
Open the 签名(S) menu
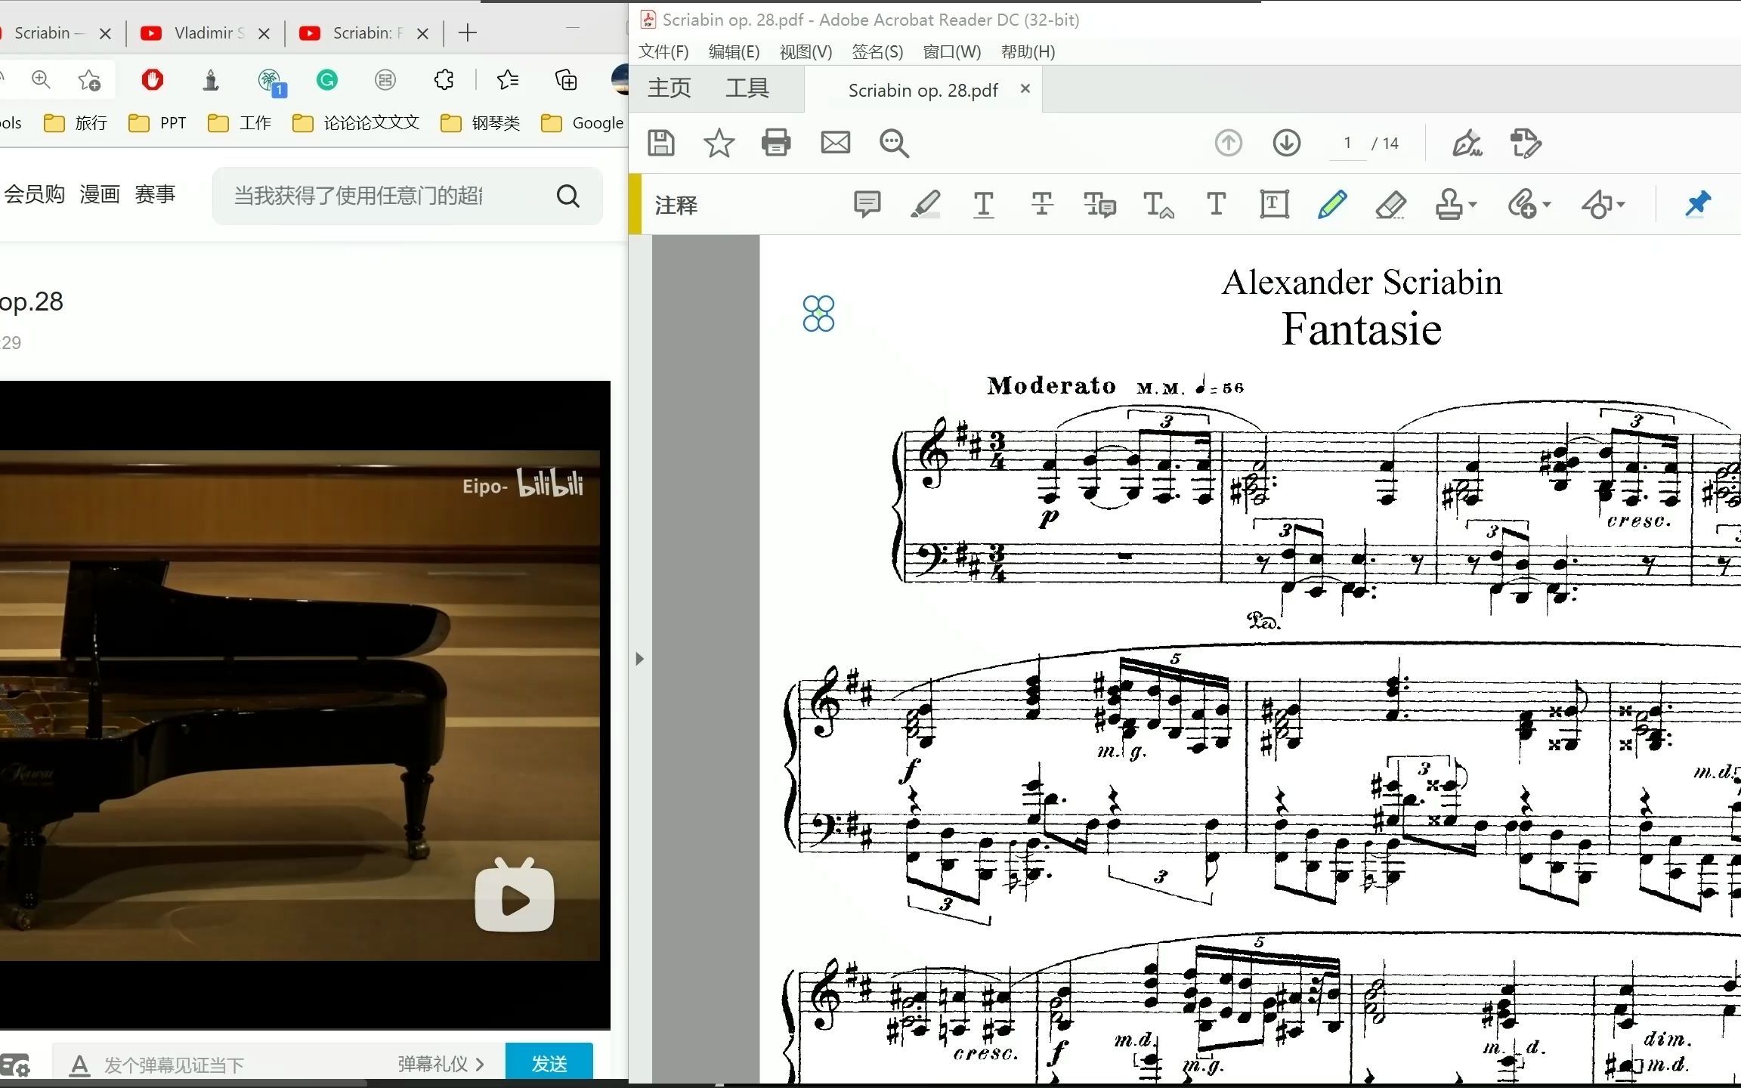877,51
